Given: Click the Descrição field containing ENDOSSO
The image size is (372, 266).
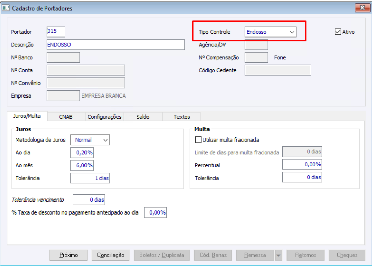Looking at the screenshot, I should point(115,45).
